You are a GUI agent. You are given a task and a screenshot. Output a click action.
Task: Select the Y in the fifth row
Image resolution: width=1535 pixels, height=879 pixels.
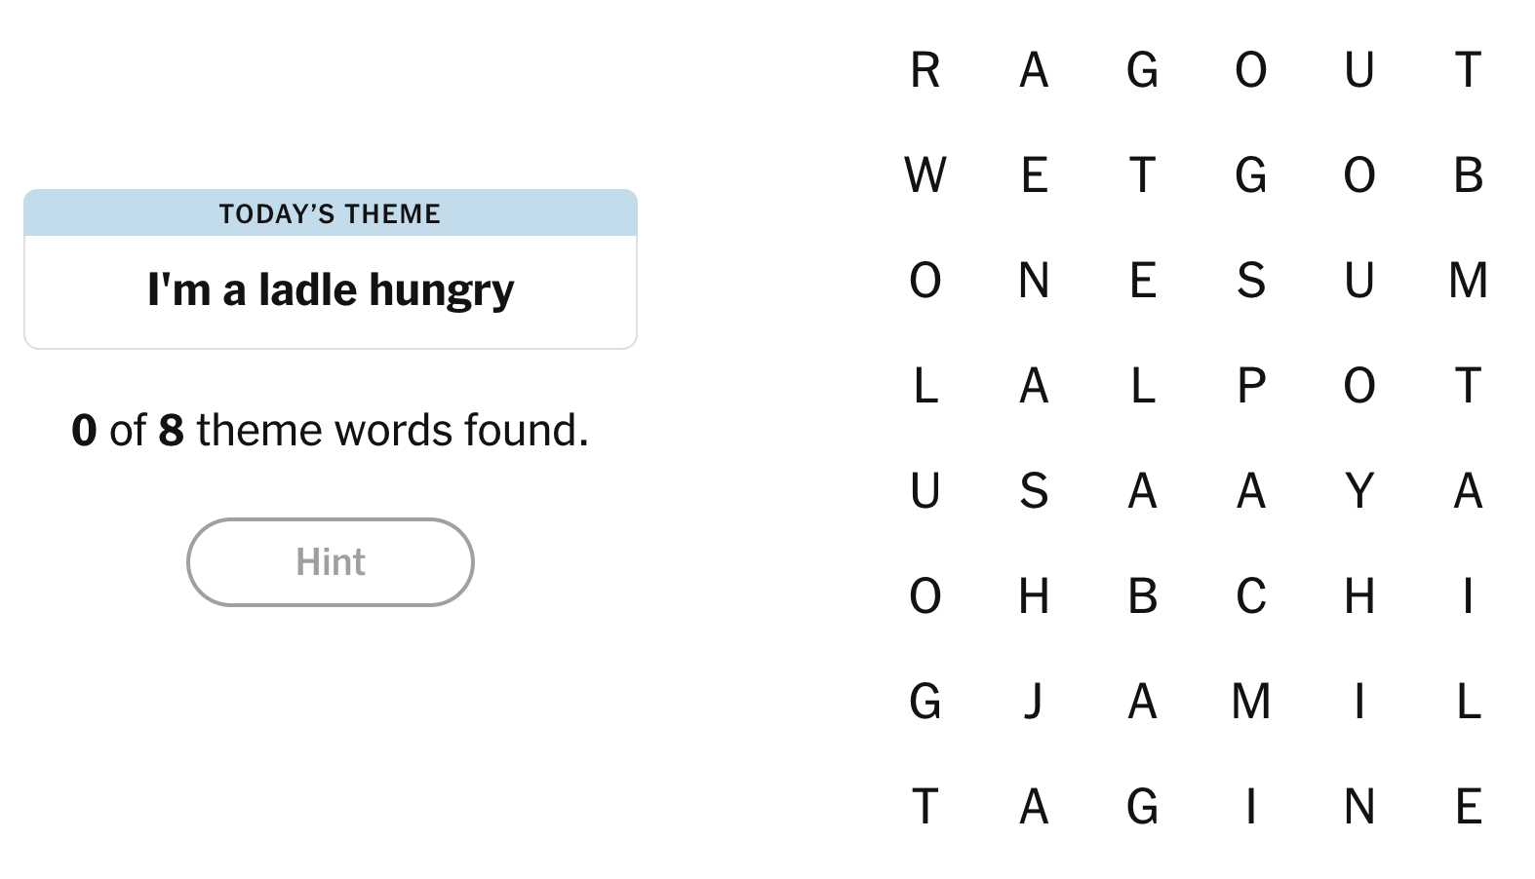pyautogui.click(x=1359, y=493)
